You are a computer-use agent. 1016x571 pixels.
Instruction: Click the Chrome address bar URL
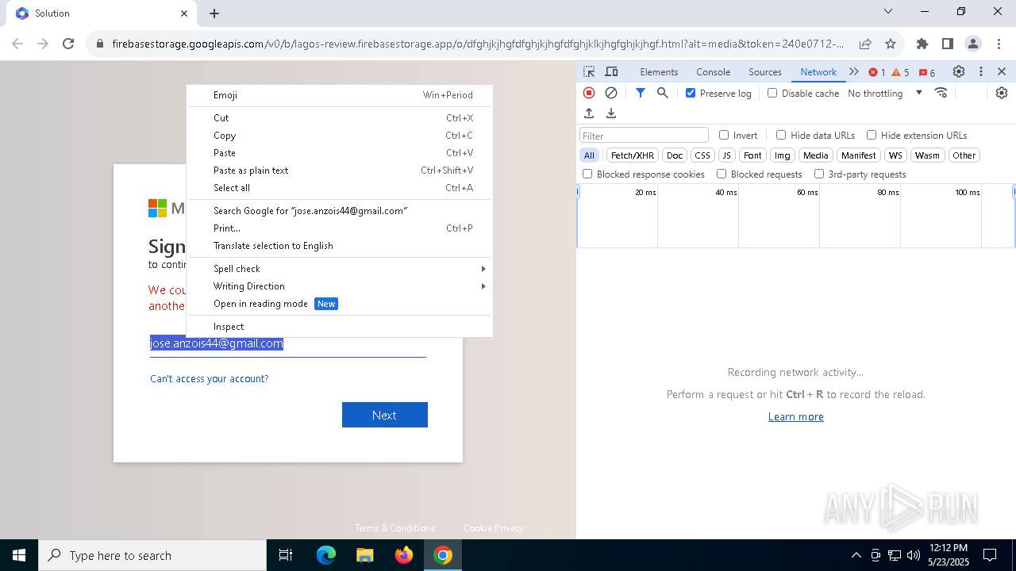click(x=478, y=44)
